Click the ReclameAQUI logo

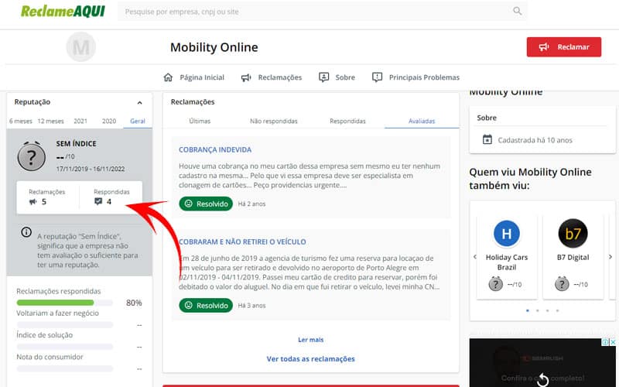pos(63,11)
